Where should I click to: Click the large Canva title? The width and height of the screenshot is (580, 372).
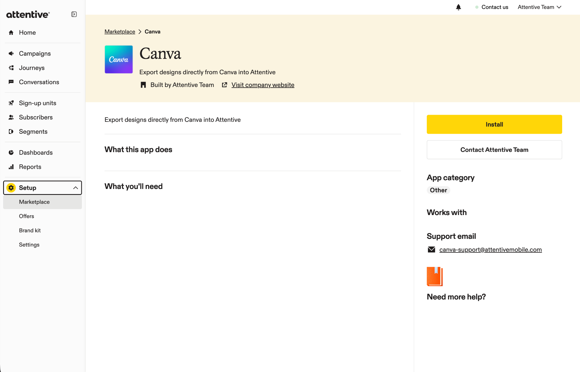coord(160,54)
